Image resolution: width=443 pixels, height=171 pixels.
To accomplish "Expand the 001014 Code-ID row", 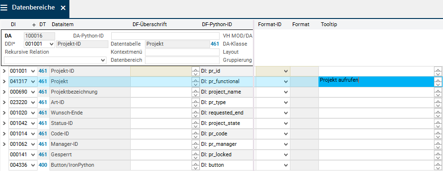I will coord(4,134).
